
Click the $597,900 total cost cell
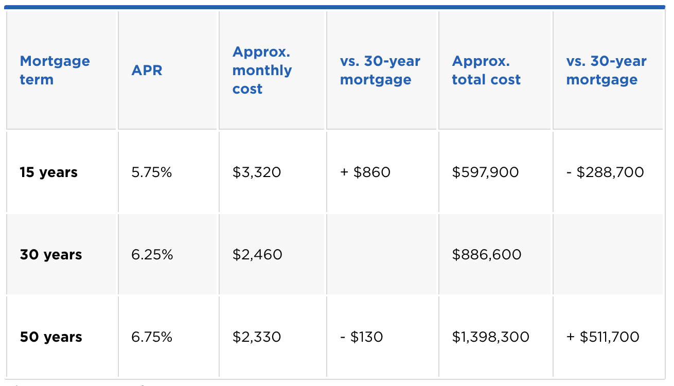pyautogui.click(x=485, y=172)
